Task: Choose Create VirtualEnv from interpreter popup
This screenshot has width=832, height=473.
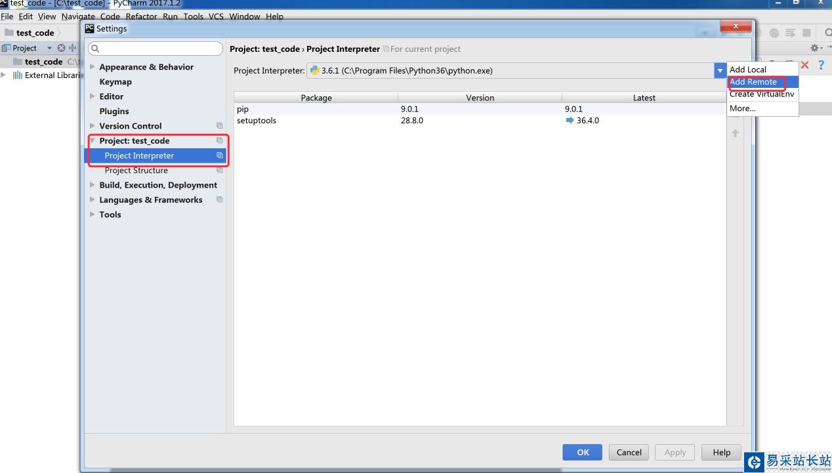Action: point(762,94)
